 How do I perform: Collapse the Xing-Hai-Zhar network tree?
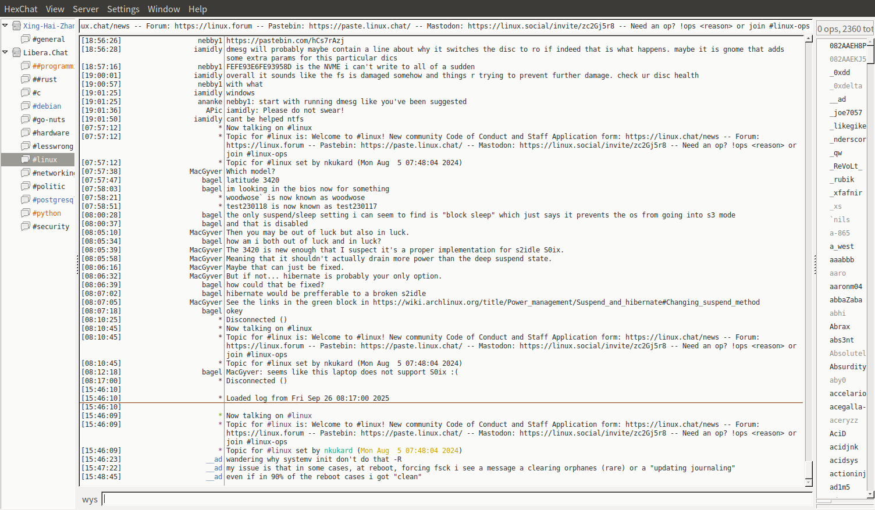point(5,26)
